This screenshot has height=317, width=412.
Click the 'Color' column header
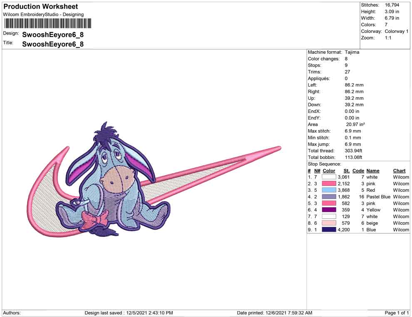click(x=329, y=171)
